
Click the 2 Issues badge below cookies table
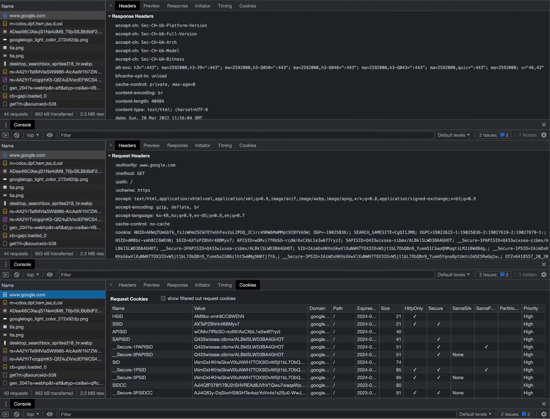515,414
